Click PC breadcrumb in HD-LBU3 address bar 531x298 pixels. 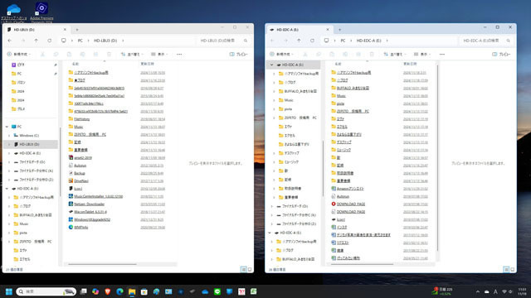tap(80, 41)
